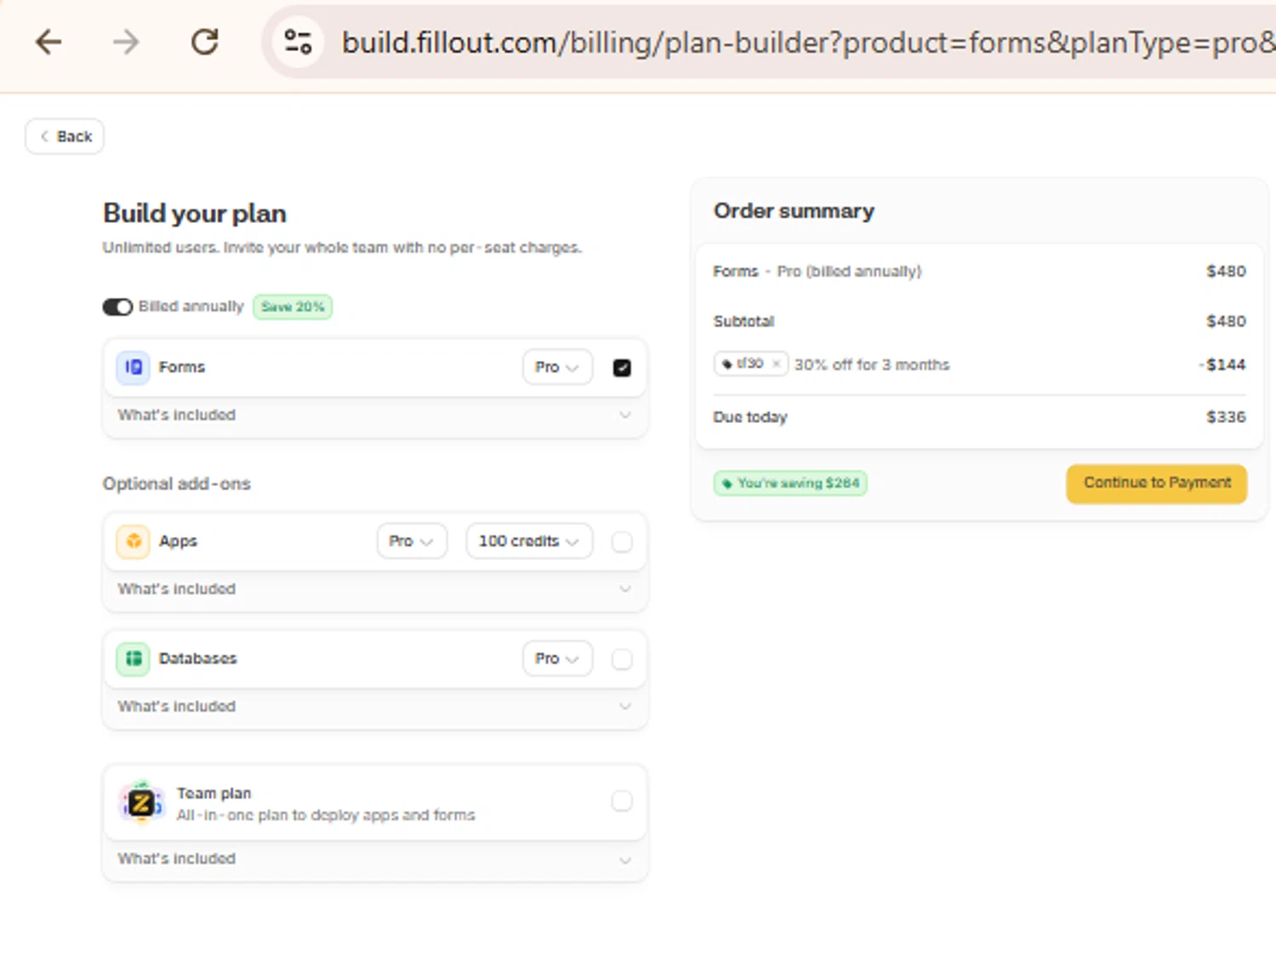Click Continue to Payment
The height and width of the screenshot is (966, 1276).
[x=1157, y=483]
